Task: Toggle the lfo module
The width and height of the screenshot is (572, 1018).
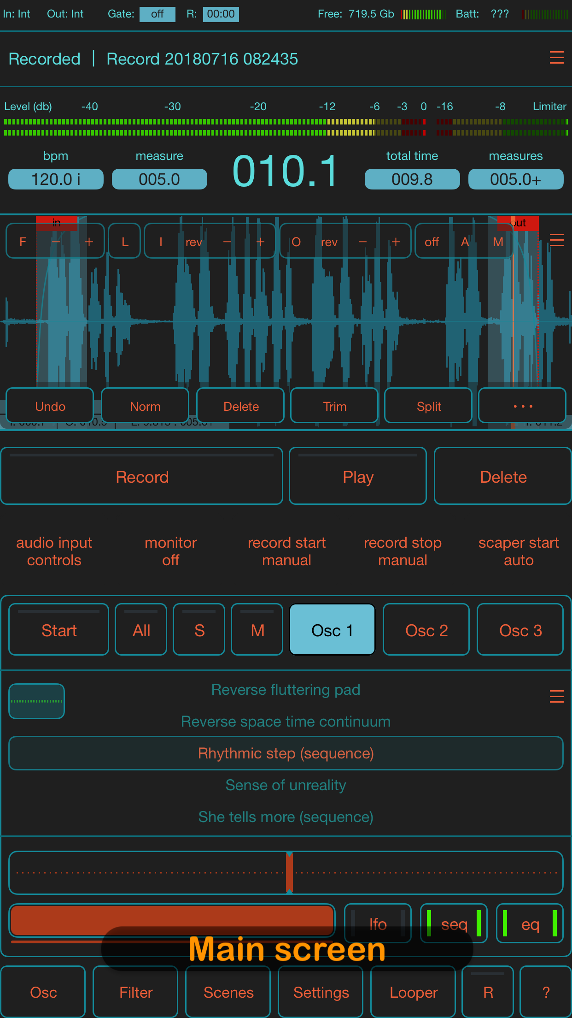Action: click(378, 923)
